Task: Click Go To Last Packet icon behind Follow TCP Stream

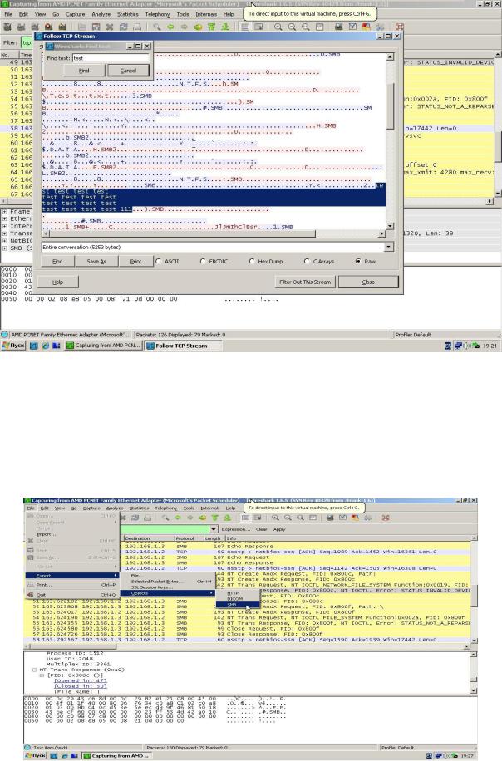Action: click(x=224, y=27)
